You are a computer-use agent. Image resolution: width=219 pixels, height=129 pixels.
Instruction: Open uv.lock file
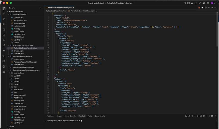point(17,42)
